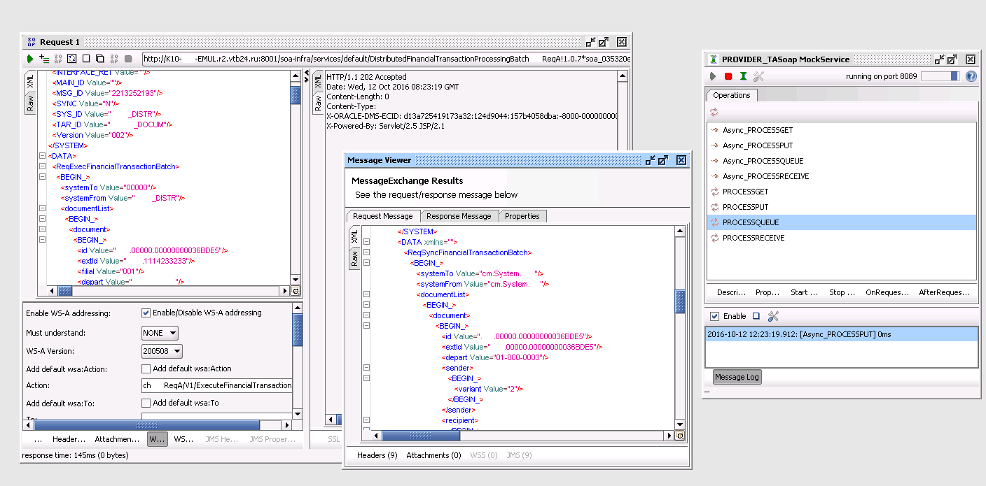Image resolution: width=986 pixels, height=486 pixels.
Task: Cancel the request with the stop icon
Action: pos(85,59)
